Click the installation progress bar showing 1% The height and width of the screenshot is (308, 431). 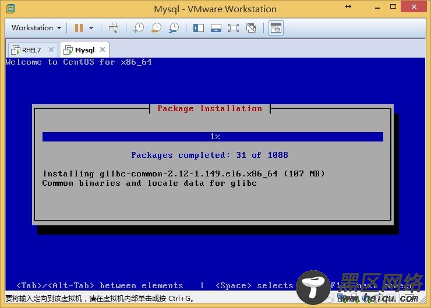click(213, 137)
